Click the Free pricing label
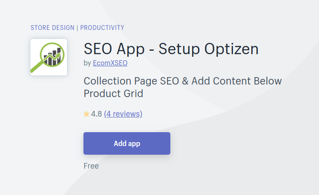The image size is (319, 195). click(91, 166)
